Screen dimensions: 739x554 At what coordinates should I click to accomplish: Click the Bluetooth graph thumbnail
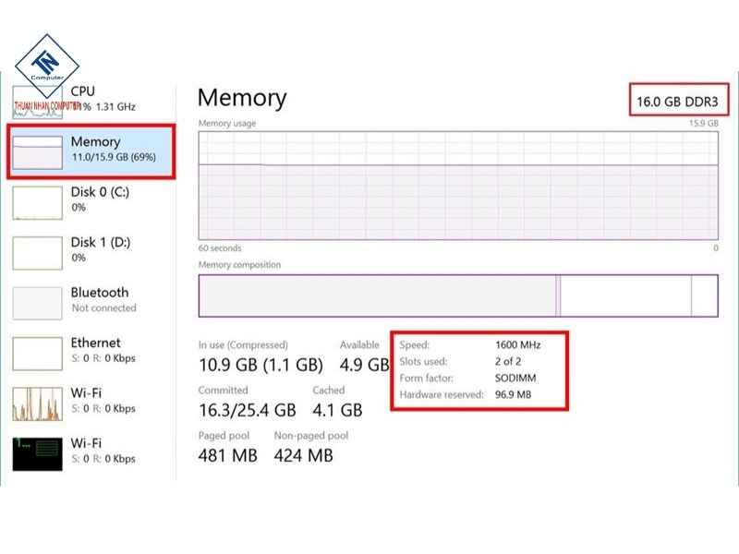38,303
